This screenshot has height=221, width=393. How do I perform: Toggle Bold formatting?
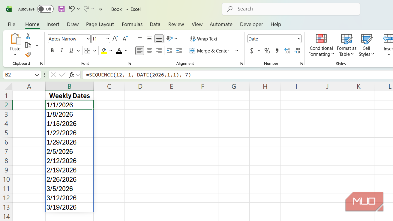point(52,51)
